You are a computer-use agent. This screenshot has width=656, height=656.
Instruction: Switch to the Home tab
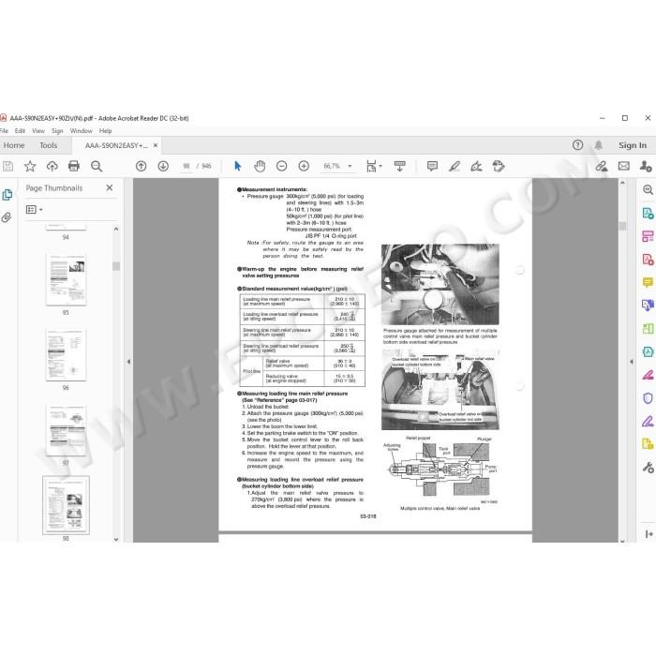click(x=14, y=145)
